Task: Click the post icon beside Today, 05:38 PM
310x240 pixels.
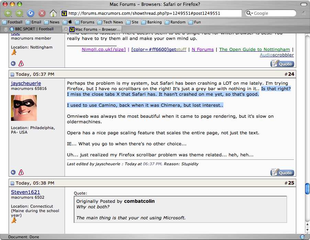Action: [x=12, y=184]
